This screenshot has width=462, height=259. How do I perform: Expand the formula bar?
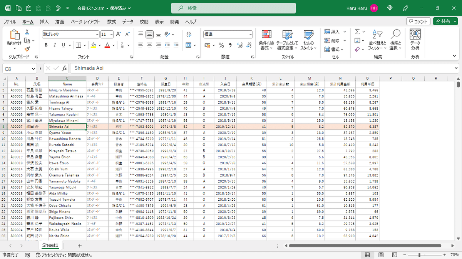tap(457, 68)
